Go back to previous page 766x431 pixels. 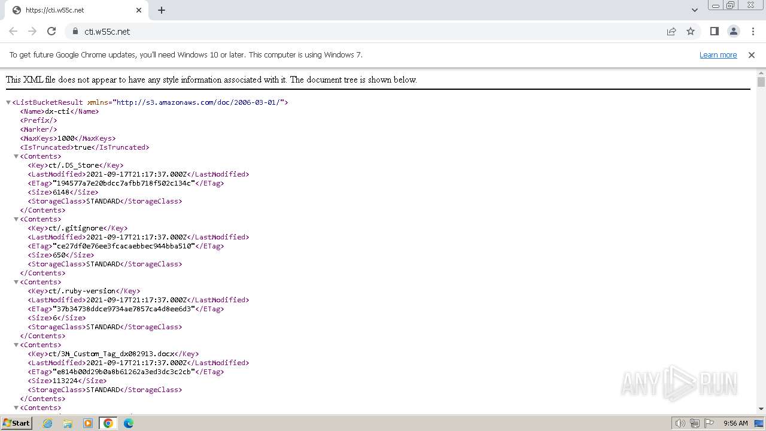[13, 31]
